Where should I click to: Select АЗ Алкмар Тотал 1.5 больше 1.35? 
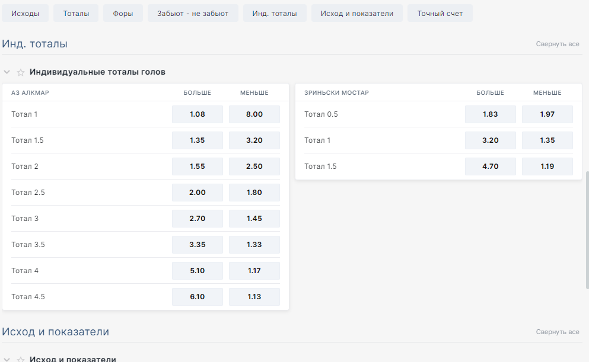[197, 140]
